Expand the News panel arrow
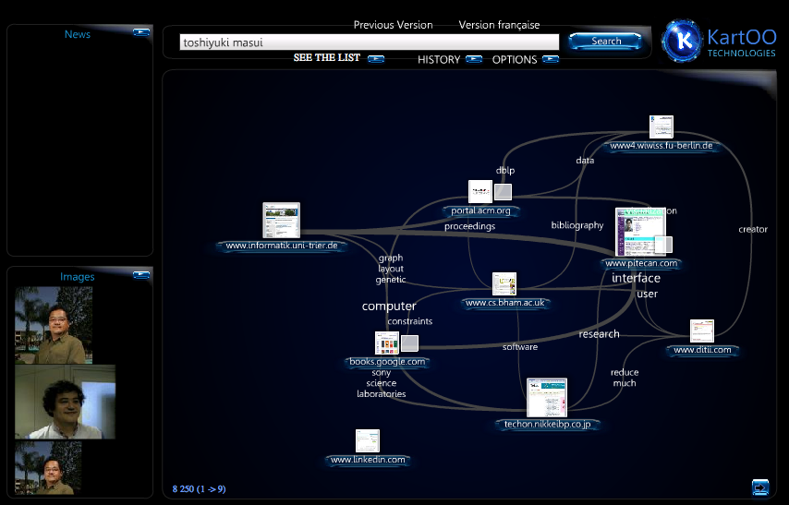This screenshot has height=505, width=789. click(141, 32)
